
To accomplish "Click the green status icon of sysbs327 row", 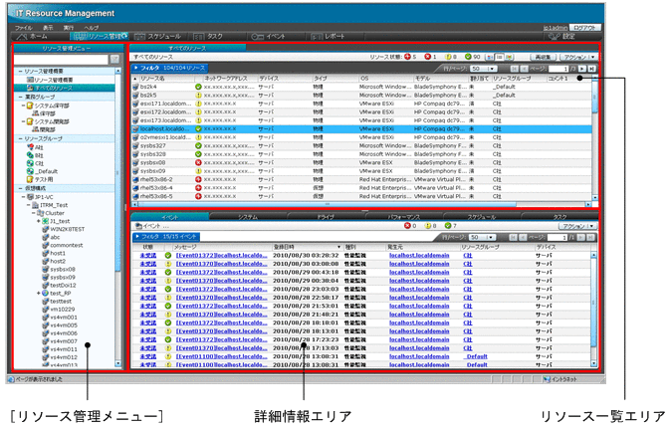I will (198, 146).
